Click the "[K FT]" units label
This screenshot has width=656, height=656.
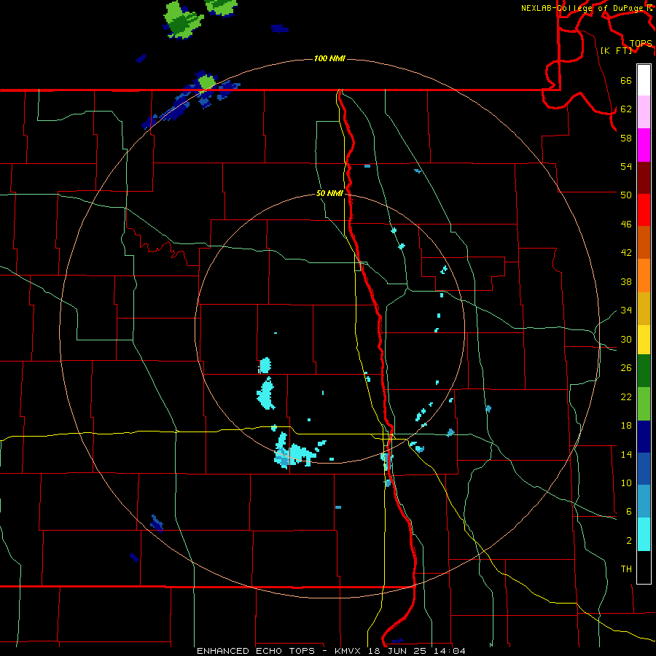616,50
